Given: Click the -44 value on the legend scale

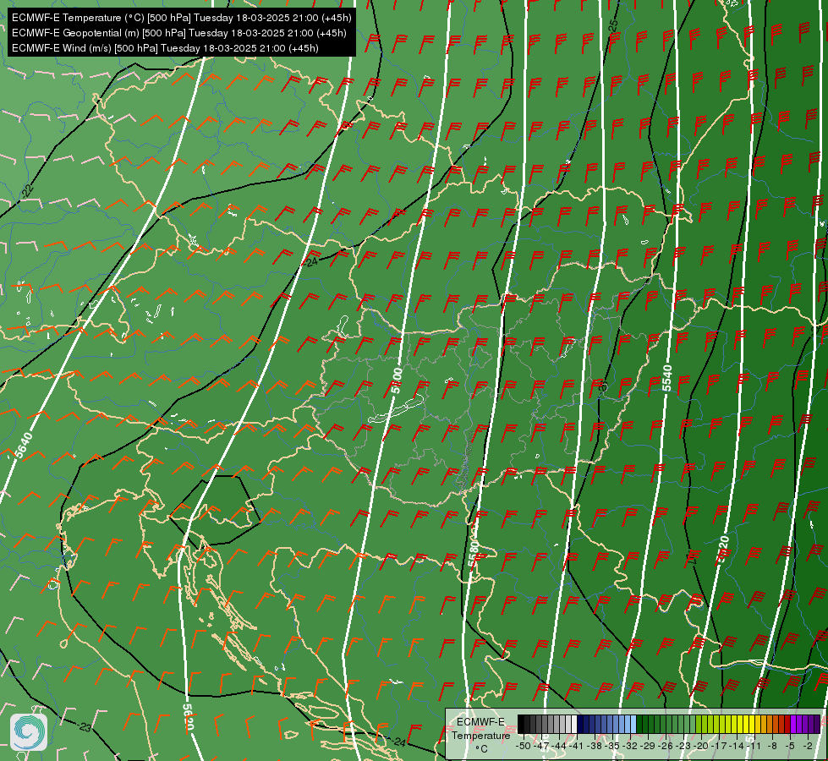Looking at the screenshot, I should pos(559,747).
